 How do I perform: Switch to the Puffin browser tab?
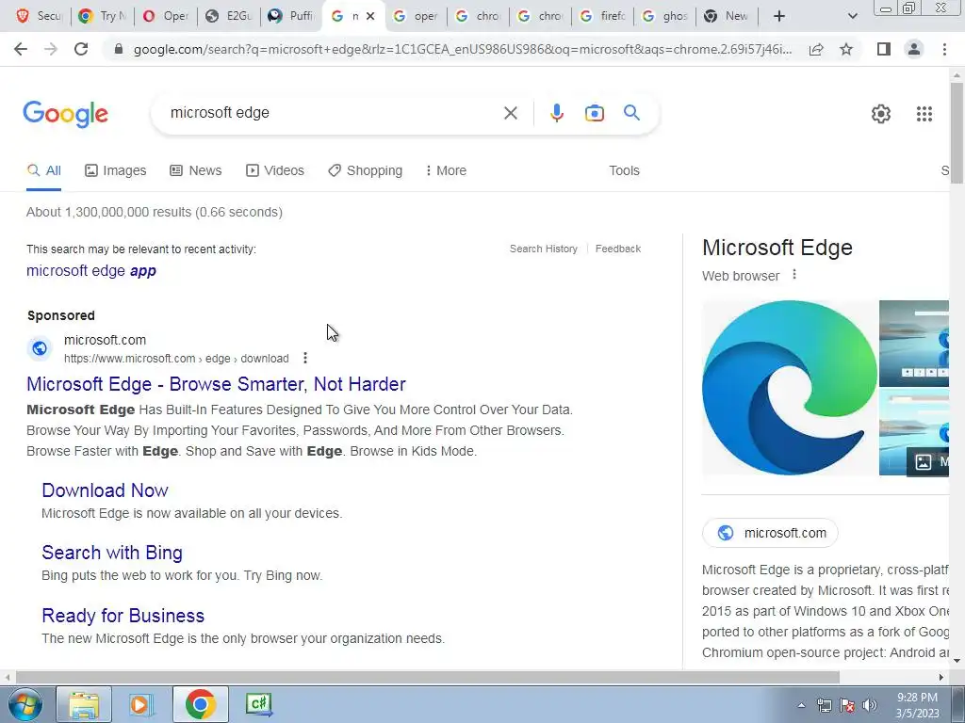(x=291, y=16)
